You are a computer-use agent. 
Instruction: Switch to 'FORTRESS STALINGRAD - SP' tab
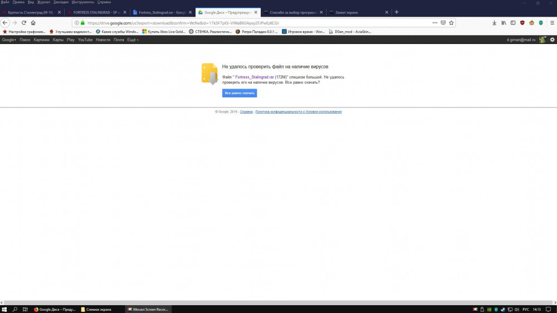tap(96, 12)
